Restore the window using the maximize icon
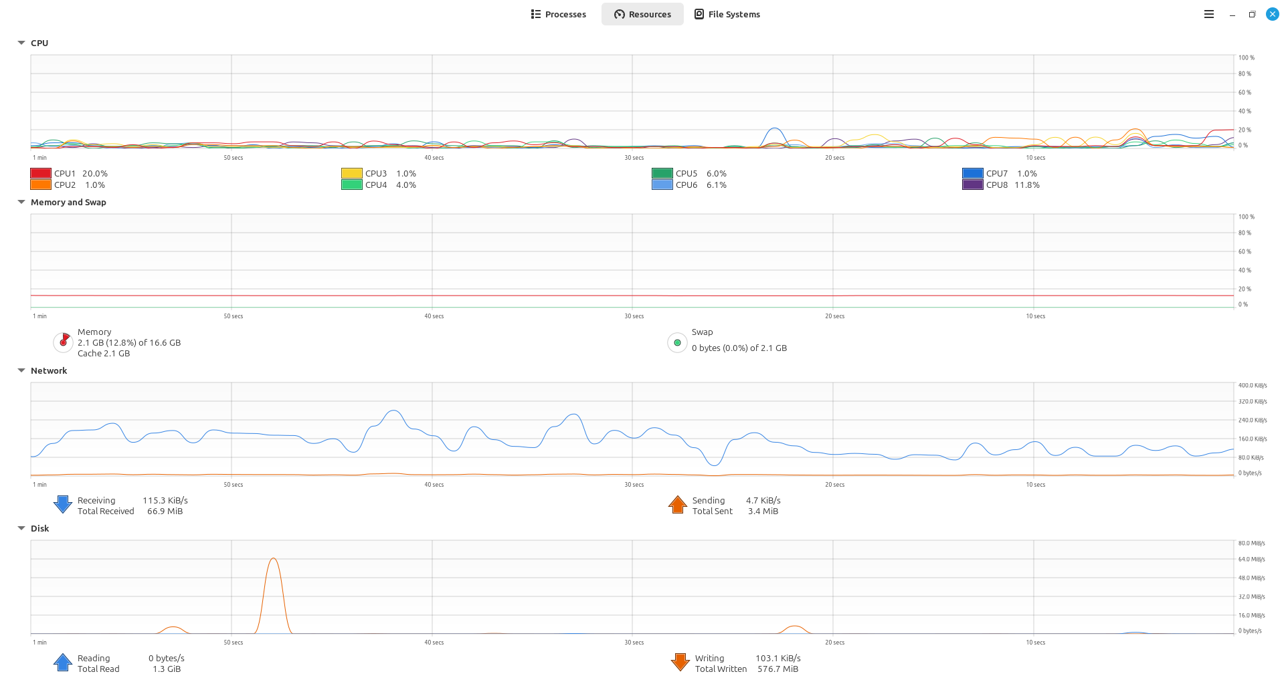Image resolution: width=1284 pixels, height=690 pixels. 1252,14
